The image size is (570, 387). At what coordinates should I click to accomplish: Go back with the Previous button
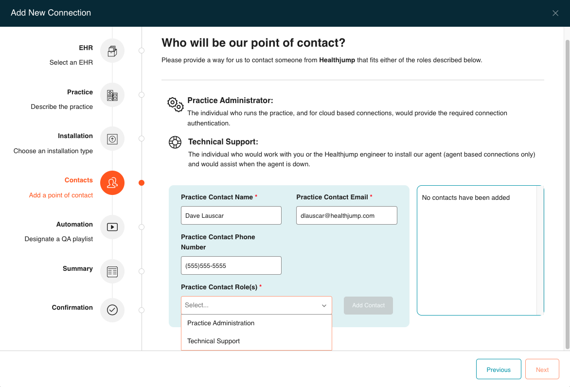[x=499, y=369]
